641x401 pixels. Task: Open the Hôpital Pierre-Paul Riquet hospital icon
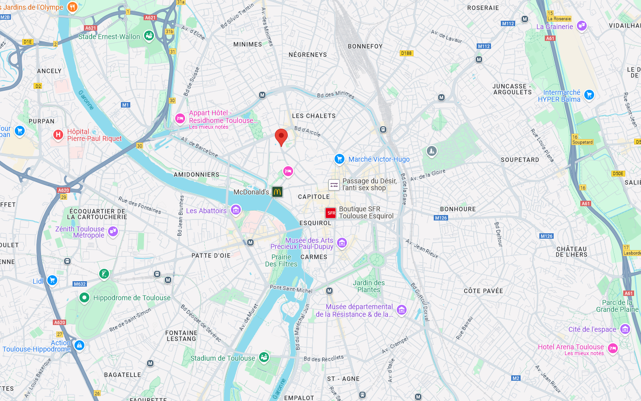click(x=58, y=134)
